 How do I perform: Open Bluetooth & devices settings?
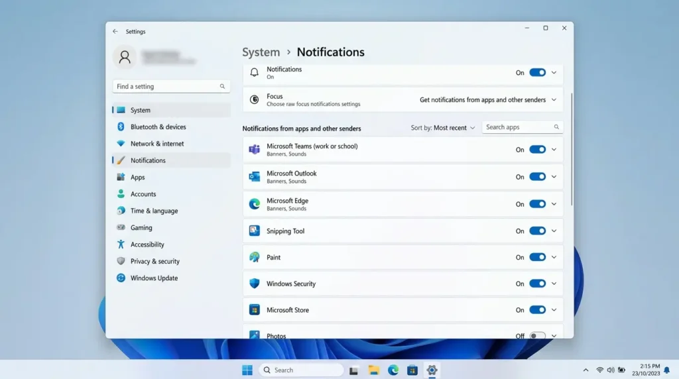(x=172, y=127)
